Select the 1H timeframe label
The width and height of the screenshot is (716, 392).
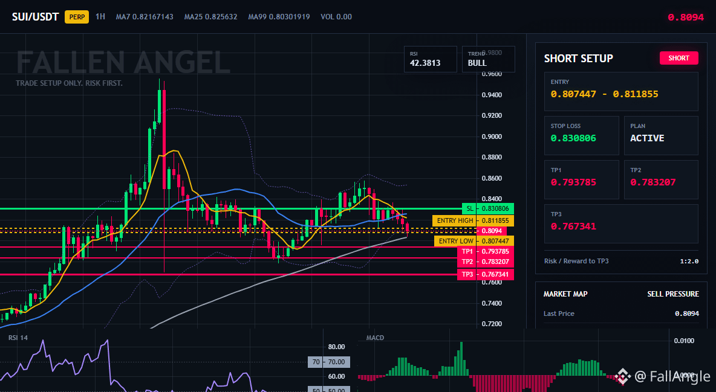pyautogui.click(x=100, y=16)
